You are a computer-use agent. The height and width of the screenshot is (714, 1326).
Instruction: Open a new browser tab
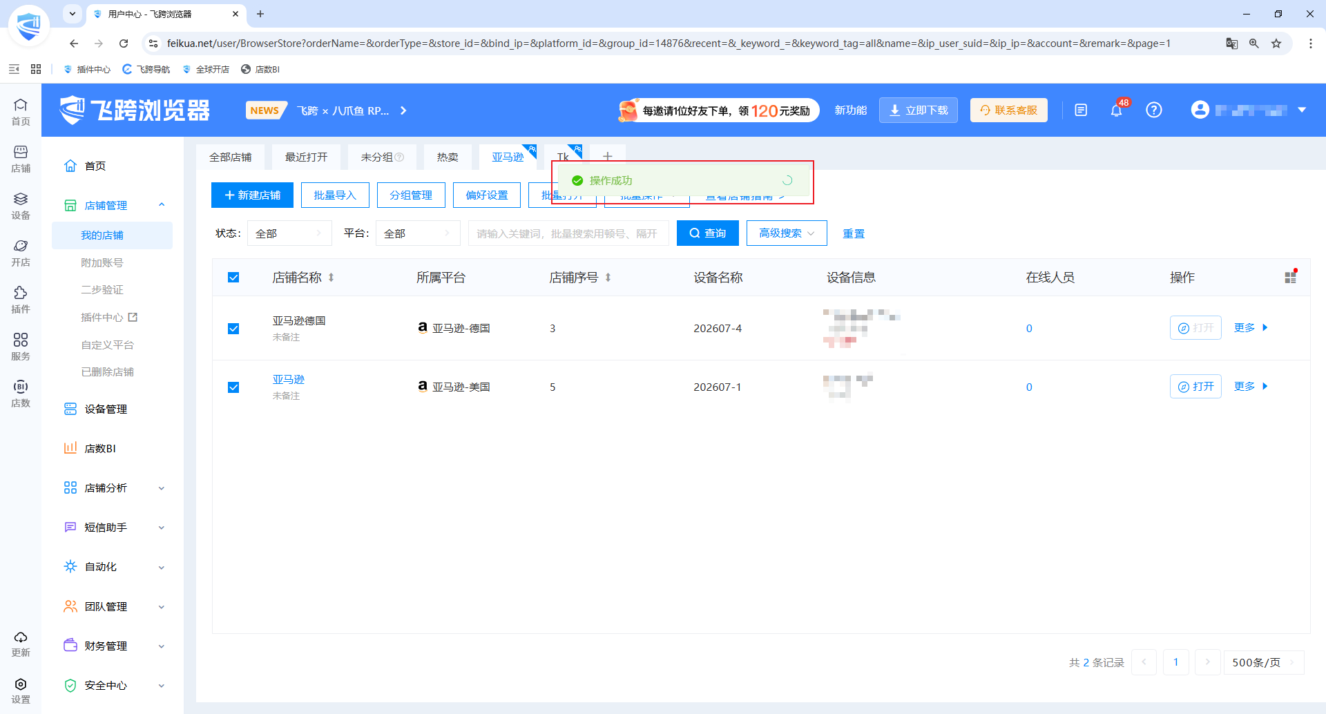click(260, 14)
